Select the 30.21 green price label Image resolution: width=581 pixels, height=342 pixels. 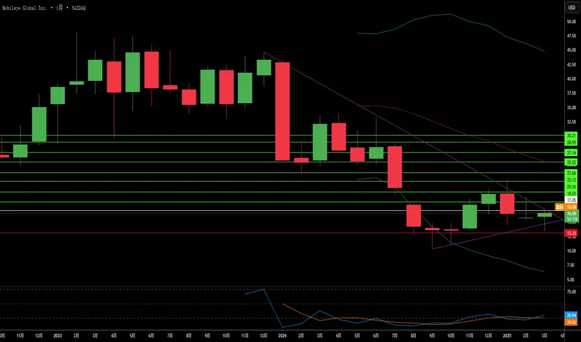pyautogui.click(x=571, y=136)
